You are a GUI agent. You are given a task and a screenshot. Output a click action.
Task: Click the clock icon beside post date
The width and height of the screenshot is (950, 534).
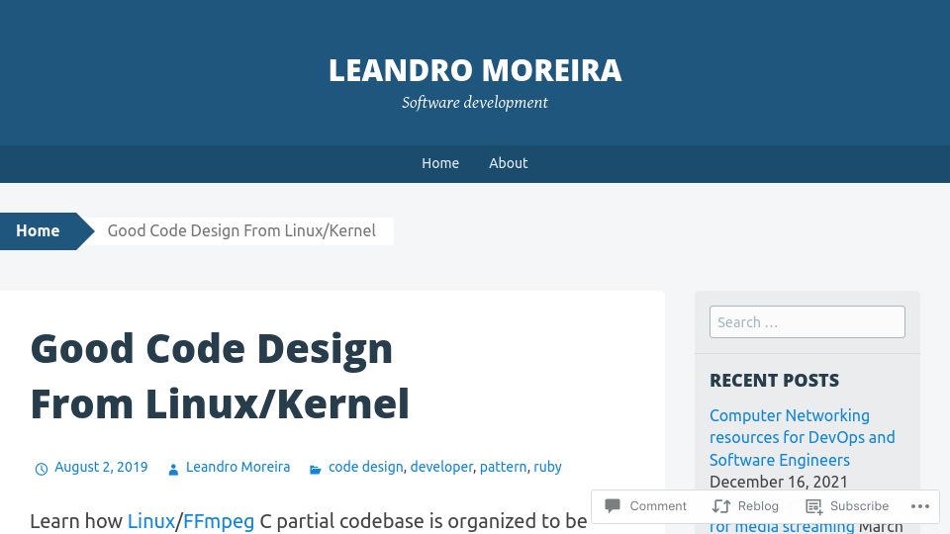tap(42, 469)
